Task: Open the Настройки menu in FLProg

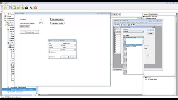Action: tap(21, 5)
